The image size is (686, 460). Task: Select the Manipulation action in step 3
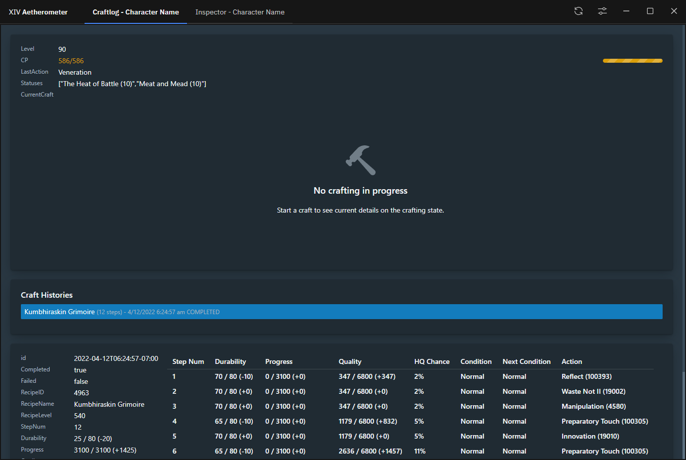[593, 406]
